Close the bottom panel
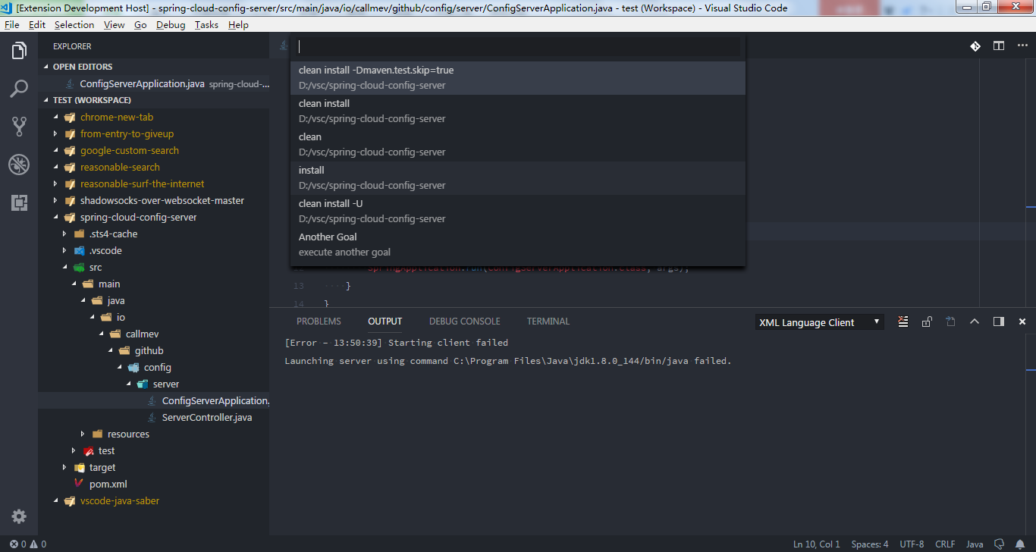This screenshot has height=552, width=1036. click(x=1022, y=321)
